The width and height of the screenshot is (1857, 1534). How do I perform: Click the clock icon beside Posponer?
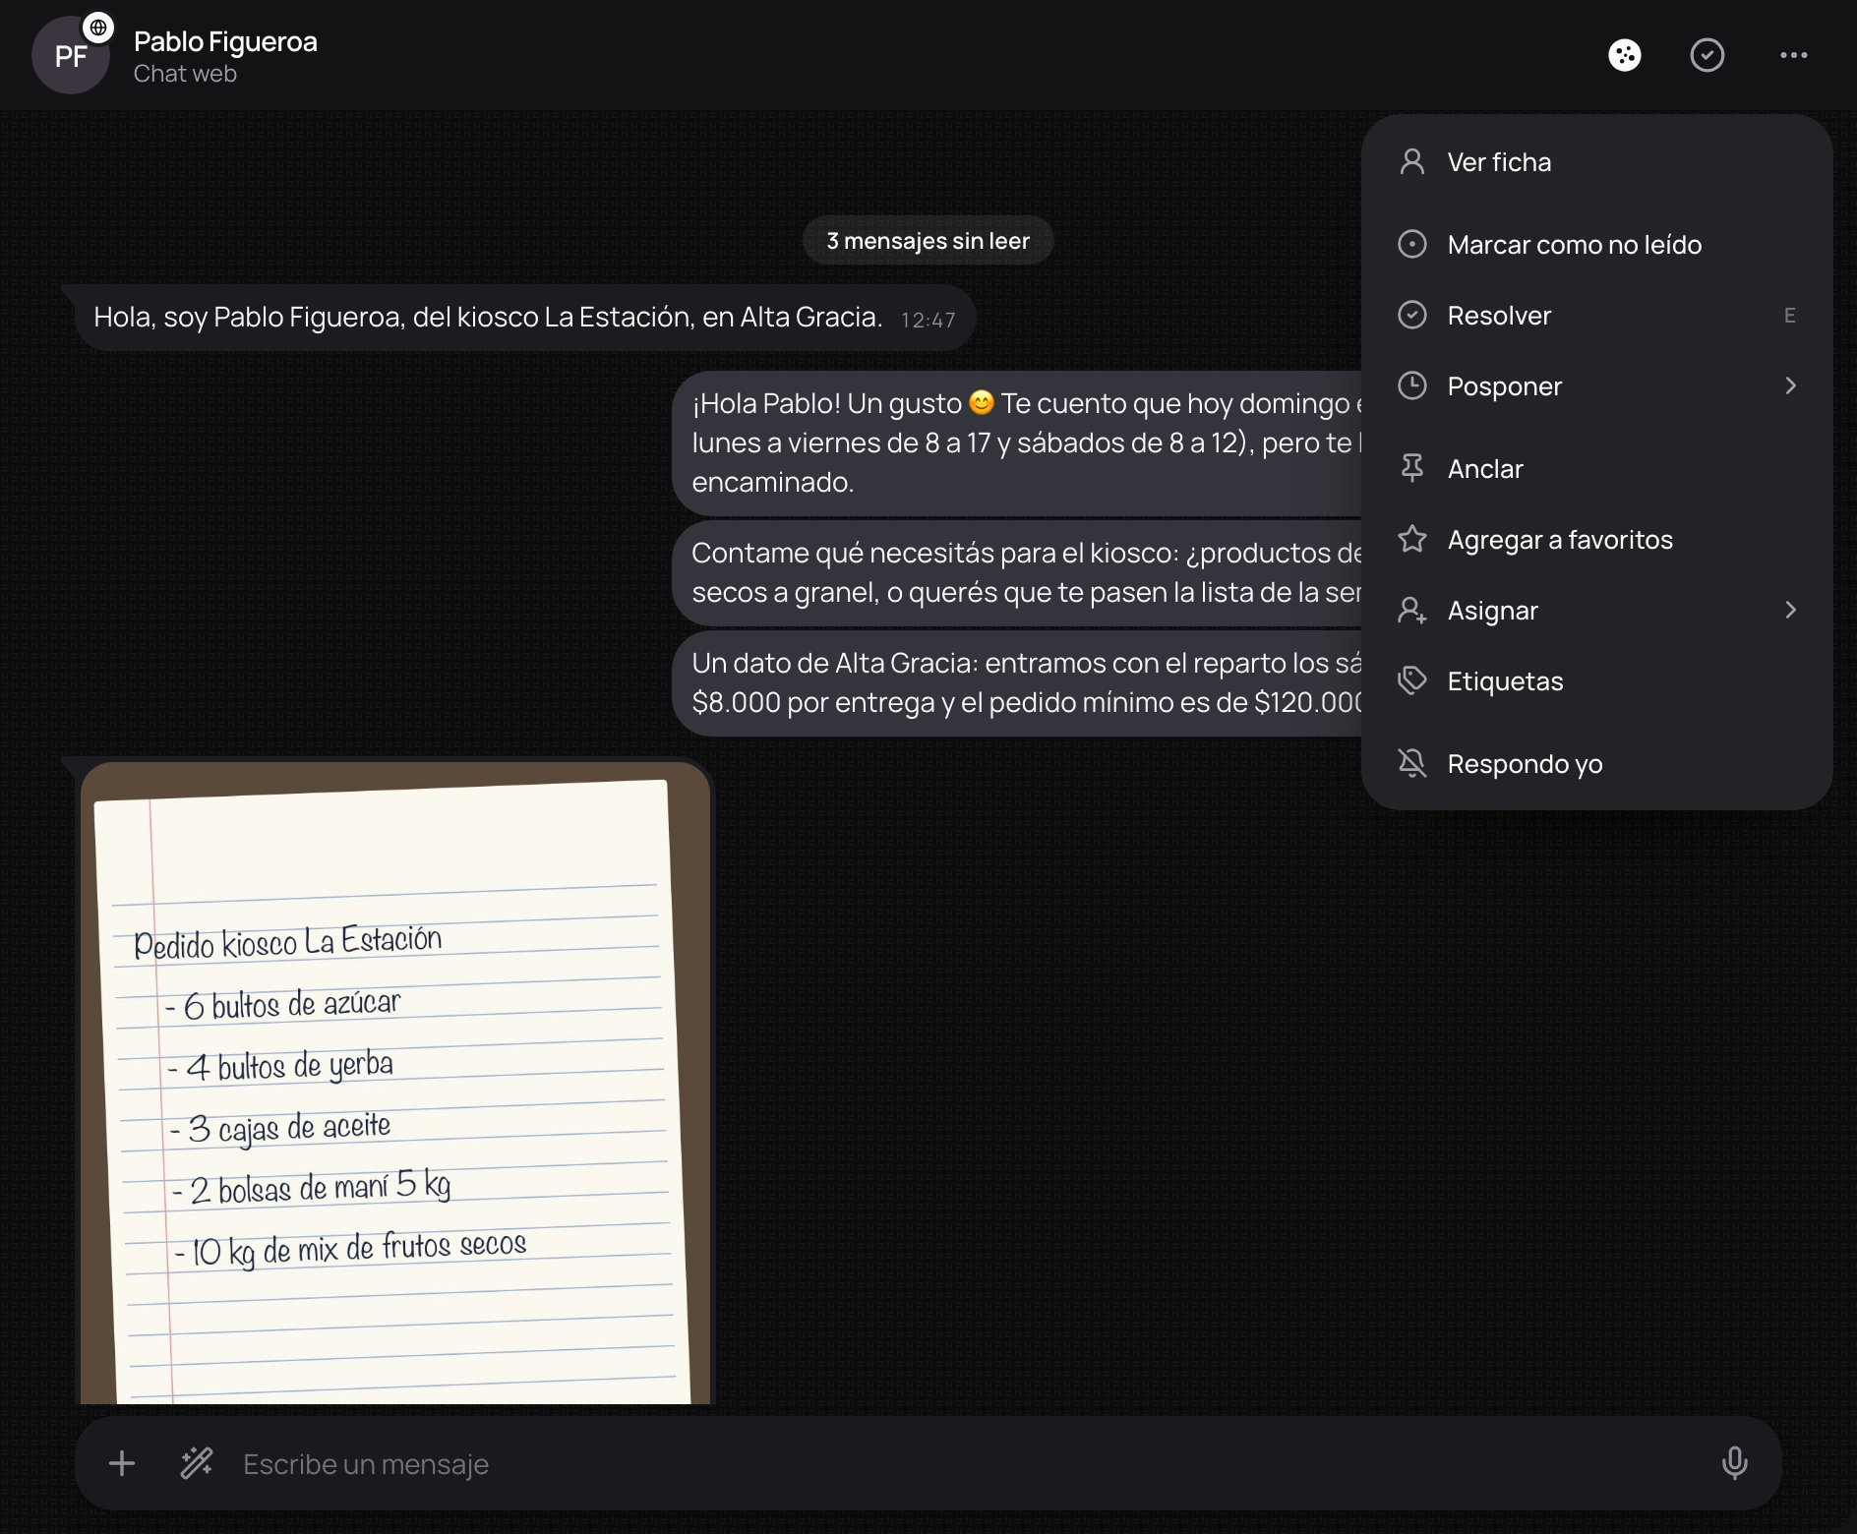point(1412,385)
